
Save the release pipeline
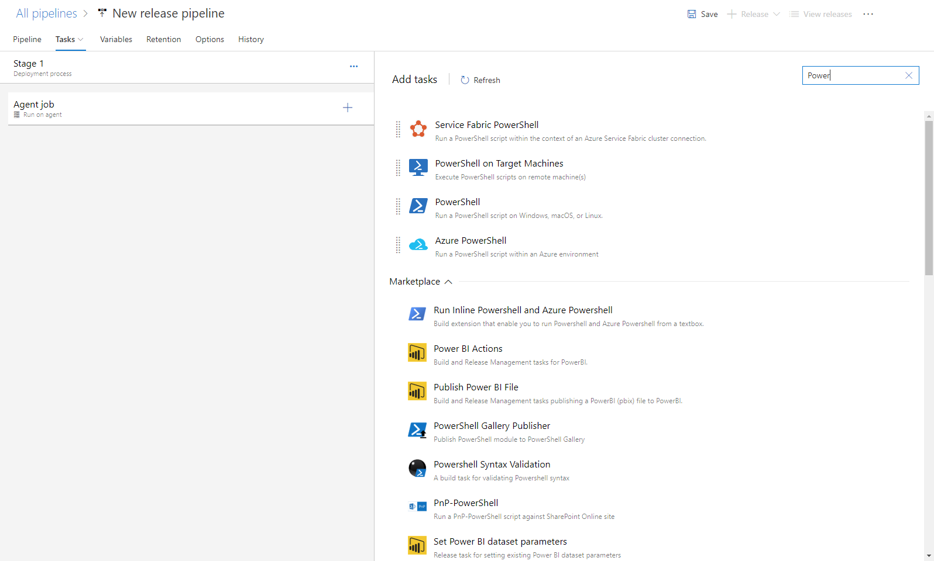tap(702, 14)
